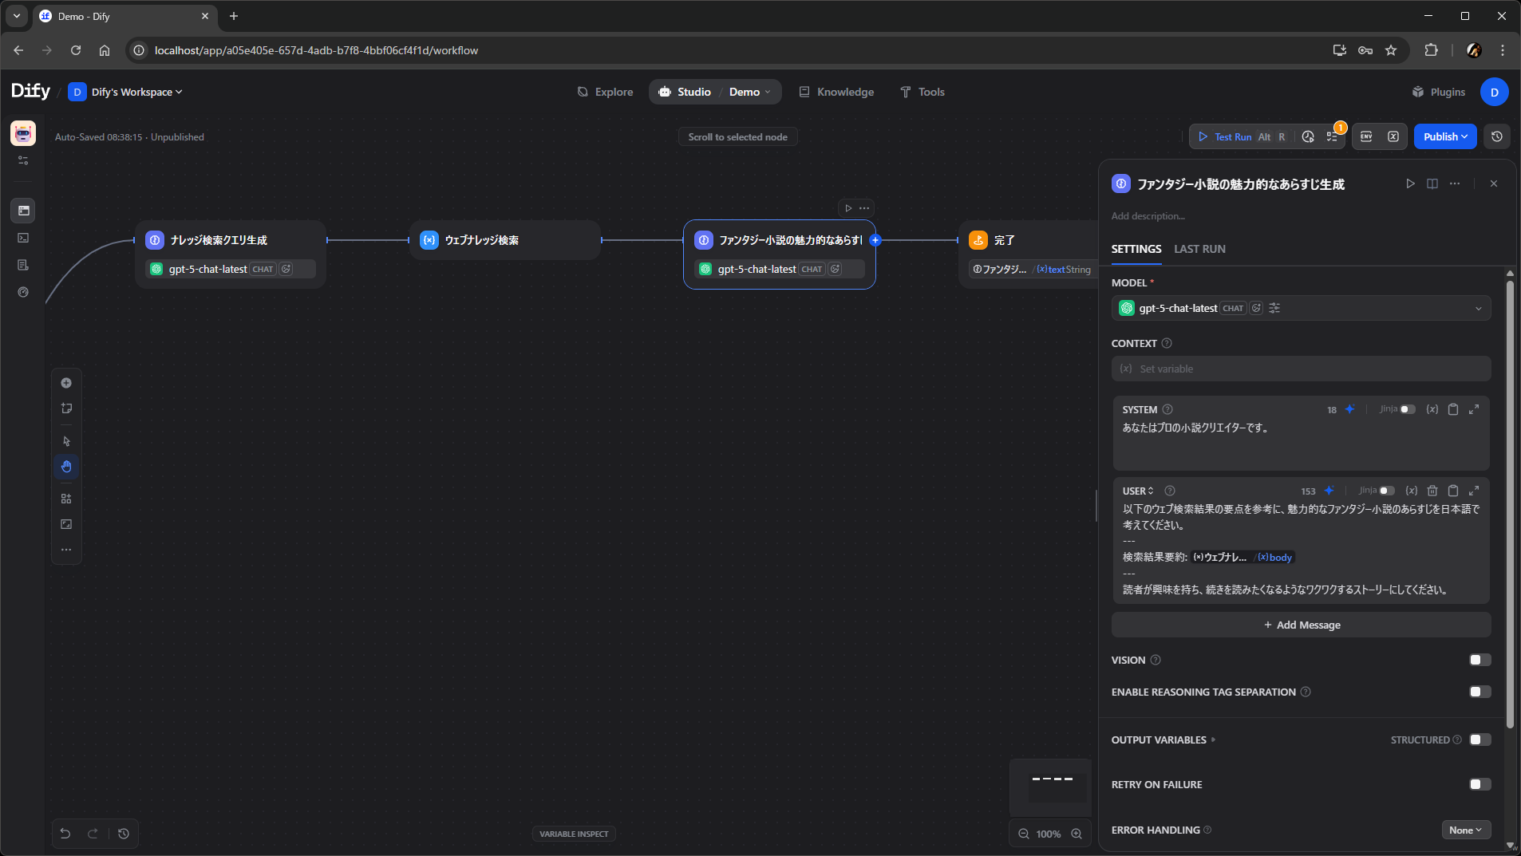
Task: Toggle Enable Reasoning Tag Separation
Action: pyautogui.click(x=1480, y=692)
